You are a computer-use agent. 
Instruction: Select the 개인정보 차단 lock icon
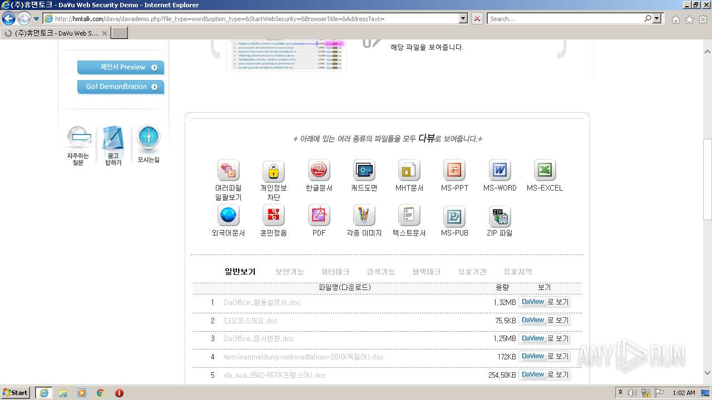click(x=273, y=171)
